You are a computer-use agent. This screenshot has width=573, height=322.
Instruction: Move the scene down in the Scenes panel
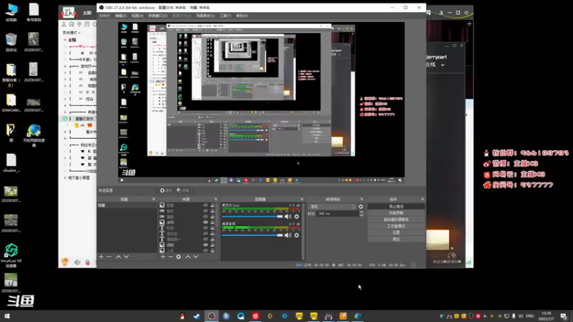pyautogui.click(x=126, y=257)
